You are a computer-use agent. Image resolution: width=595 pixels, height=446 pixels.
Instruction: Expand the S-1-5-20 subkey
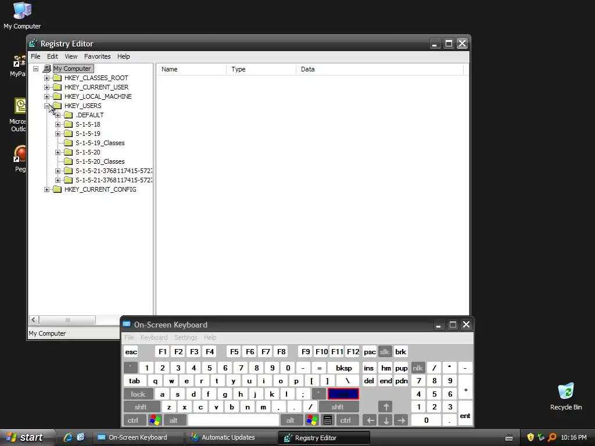58,153
